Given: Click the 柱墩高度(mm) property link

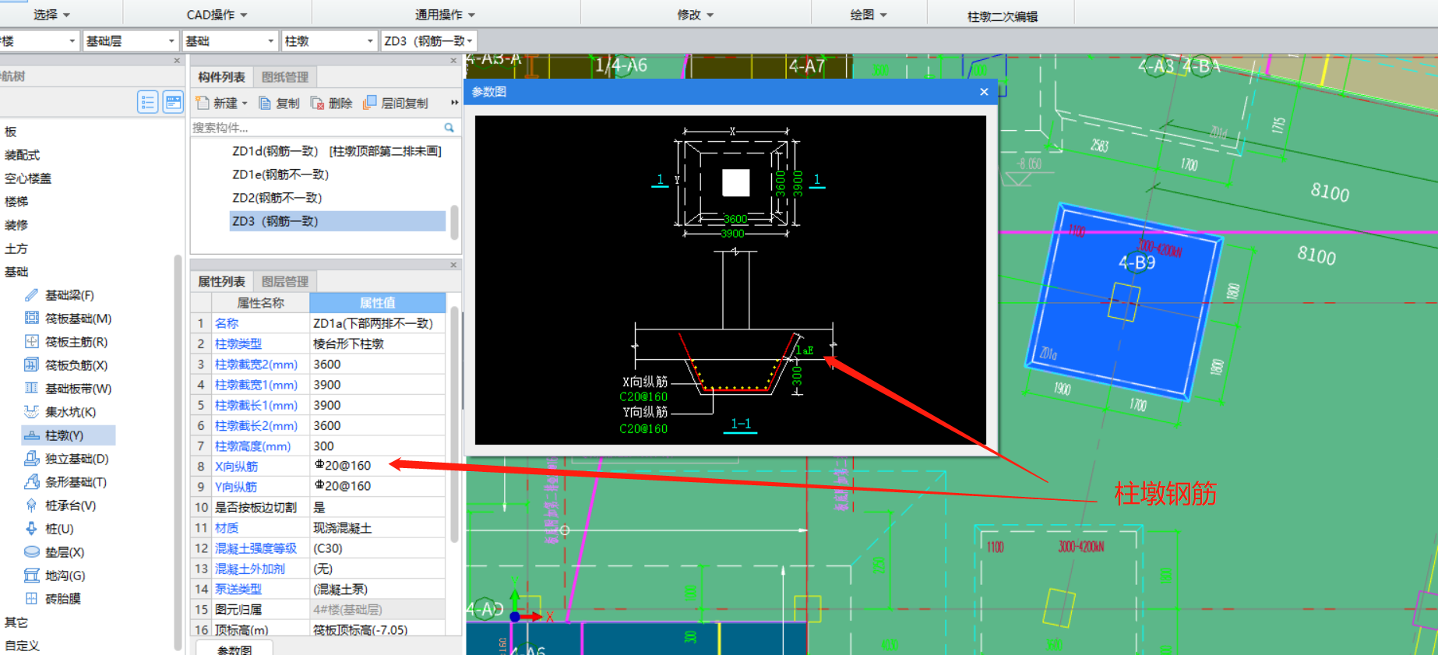Looking at the screenshot, I should pos(253,446).
